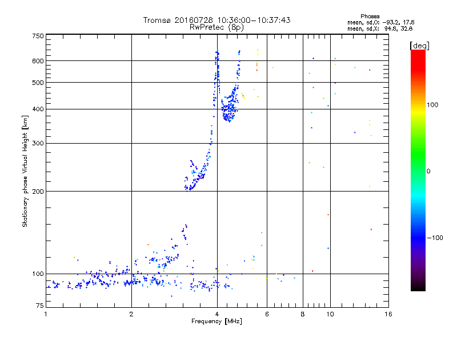Click the 'Phases' statistics heading
457x342 pixels.
point(370,17)
